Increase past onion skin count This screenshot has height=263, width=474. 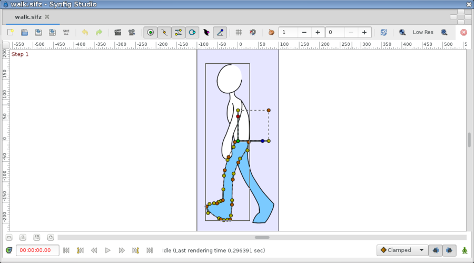(x=318, y=32)
